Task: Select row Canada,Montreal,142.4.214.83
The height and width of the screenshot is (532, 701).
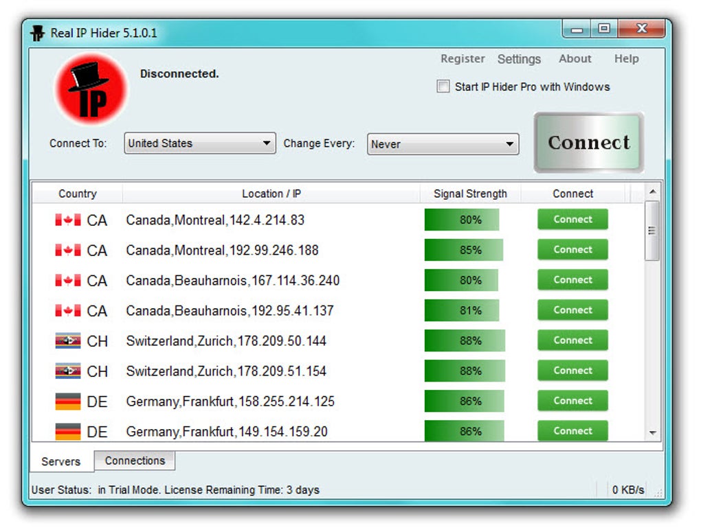Action: tap(338, 220)
